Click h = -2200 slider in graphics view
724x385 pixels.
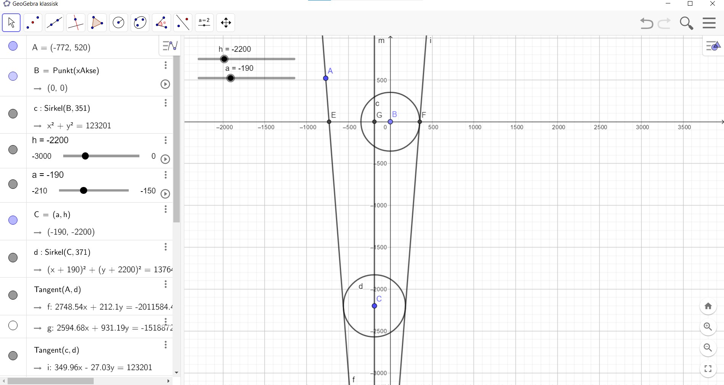point(246,59)
